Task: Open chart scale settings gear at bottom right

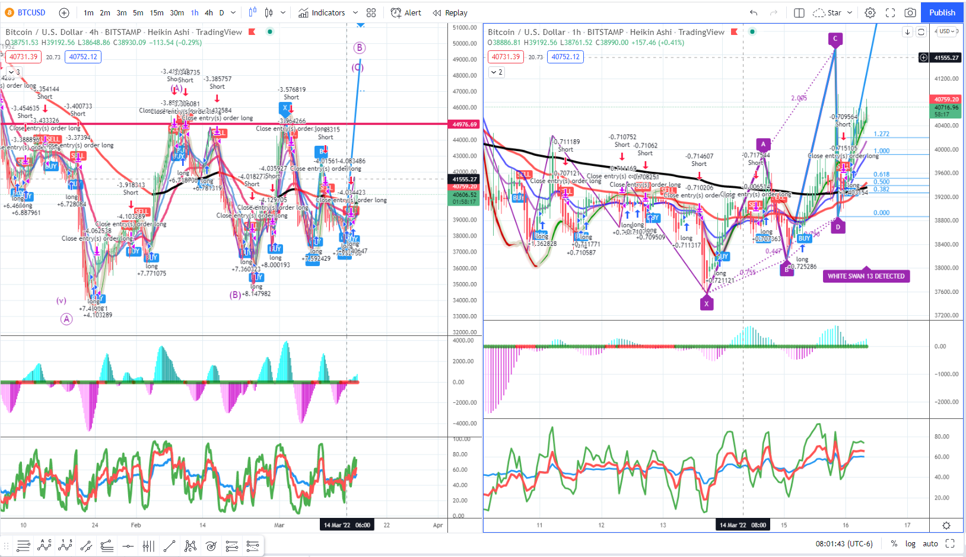Action: coord(946,526)
